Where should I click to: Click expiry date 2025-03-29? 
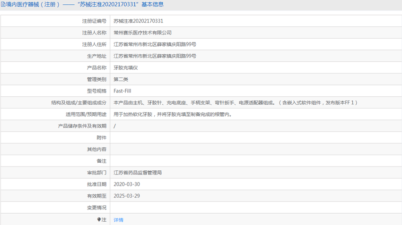(x=127, y=196)
